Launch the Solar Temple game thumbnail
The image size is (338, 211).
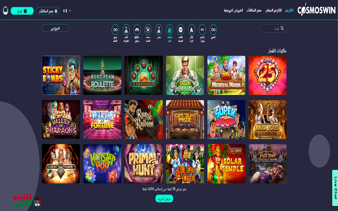click(226, 164)
